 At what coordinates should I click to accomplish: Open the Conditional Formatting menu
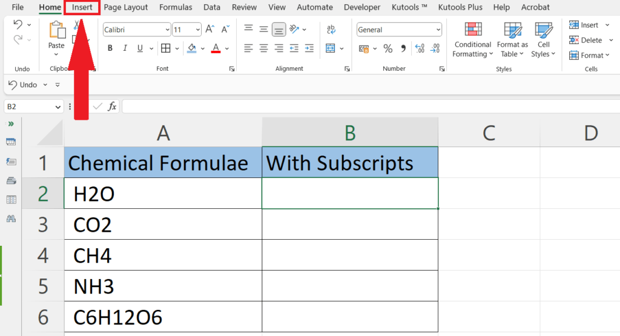[x=473, y=40]
